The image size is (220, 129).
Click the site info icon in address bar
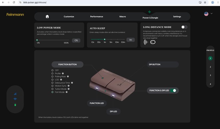pyautogui.click(x=20, y=2)
